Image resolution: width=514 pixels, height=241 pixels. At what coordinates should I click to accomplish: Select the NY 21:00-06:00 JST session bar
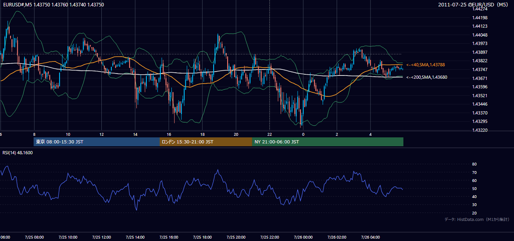(328, 142)
